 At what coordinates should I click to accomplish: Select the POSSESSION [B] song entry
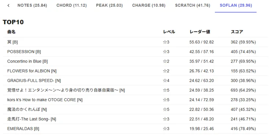(x=135, y=52)
